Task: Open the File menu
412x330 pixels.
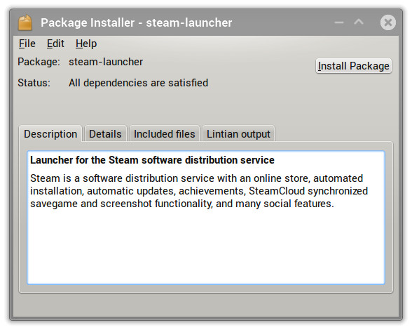Action: click(27, 44)
